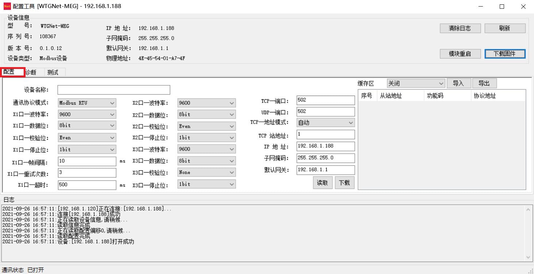Minimize the configuration tool window

pos(481,6)
